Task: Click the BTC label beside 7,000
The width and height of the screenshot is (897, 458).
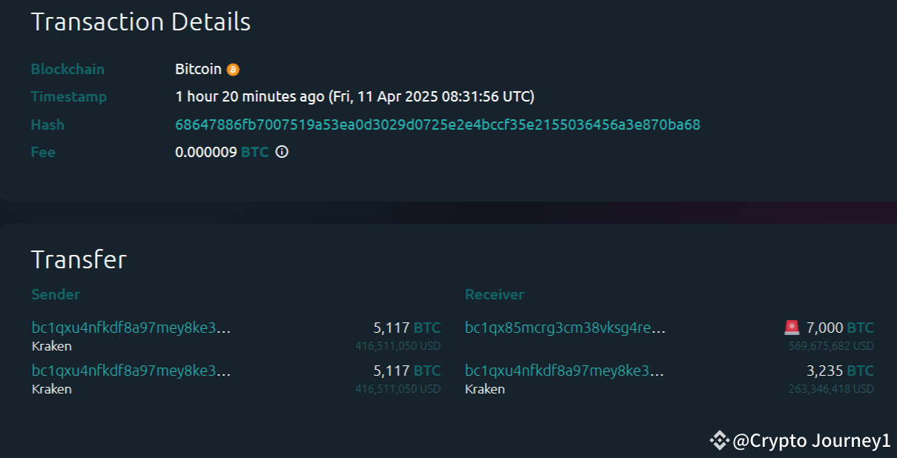Action: tap(860, 327)
